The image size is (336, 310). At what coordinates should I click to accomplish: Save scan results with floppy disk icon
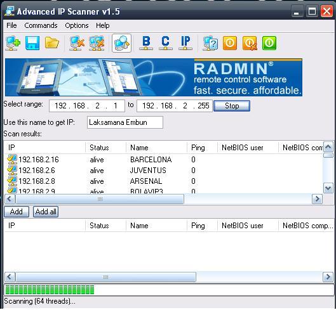click(x=32, y=43)
